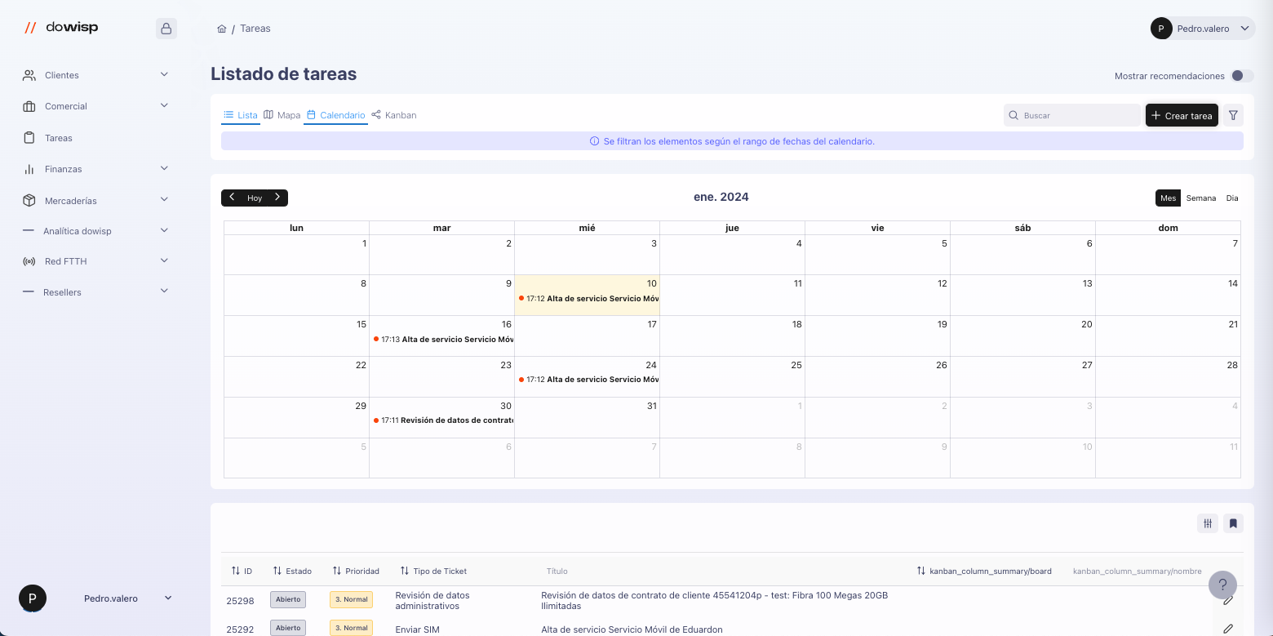Viewport: 1273px width, 636px height.
Task: Expand Finanzas menu chevron
Action: click(164, 168)
